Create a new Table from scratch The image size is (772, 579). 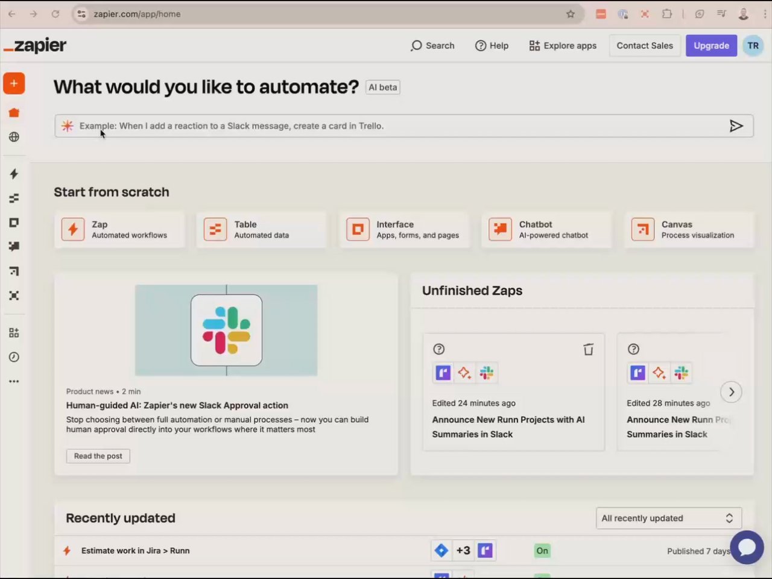pos(262,230)
